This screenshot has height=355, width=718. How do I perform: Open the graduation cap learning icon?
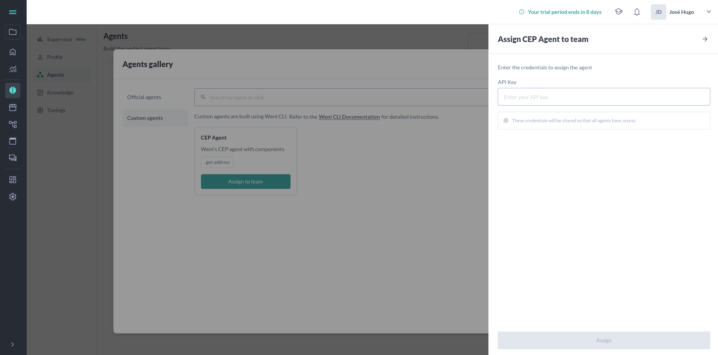tap(619, 12)
